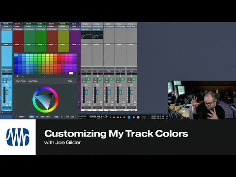Select the RGB color mode label

[x=56, y=117]
